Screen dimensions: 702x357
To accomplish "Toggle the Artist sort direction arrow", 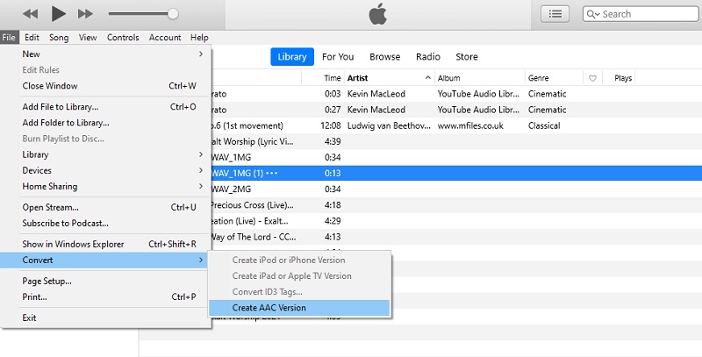I will pos(428,78).
